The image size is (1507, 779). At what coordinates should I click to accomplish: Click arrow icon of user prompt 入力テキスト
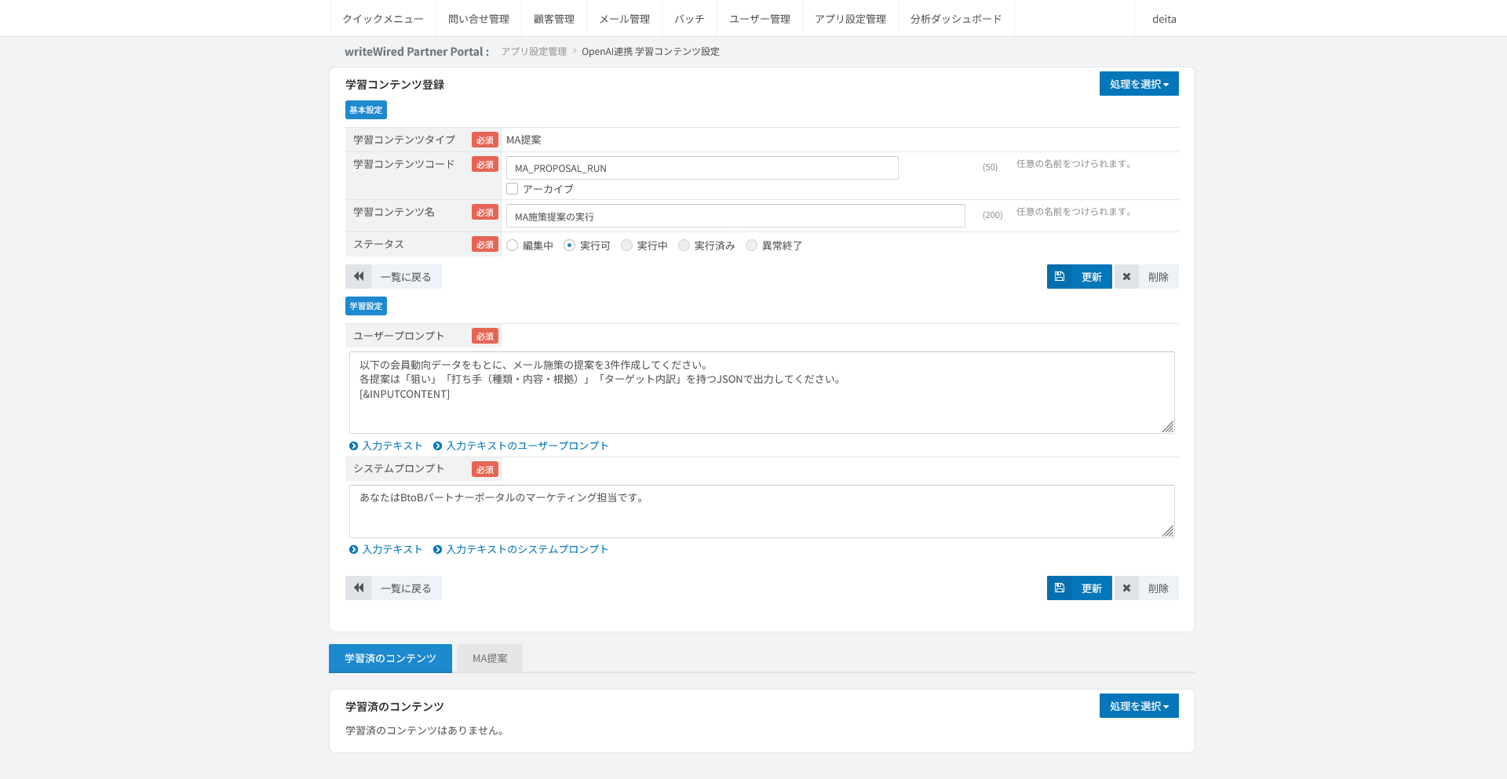point(353,446)
